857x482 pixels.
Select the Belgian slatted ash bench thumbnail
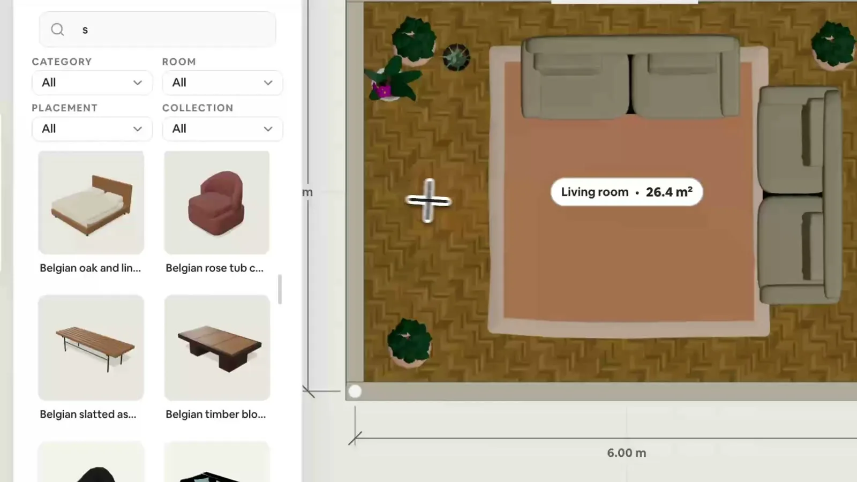[91, 348]
